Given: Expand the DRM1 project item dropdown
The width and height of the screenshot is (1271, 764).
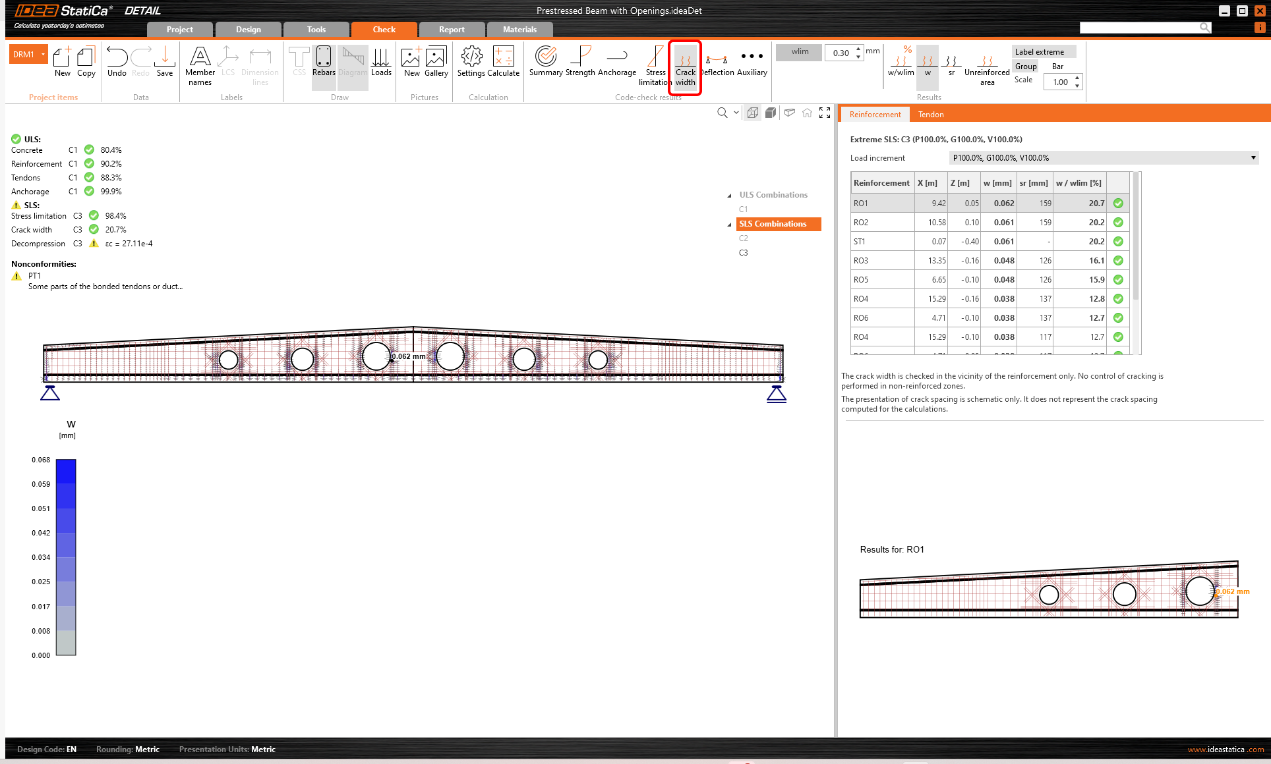Looking at the screenshot, I should 44,55.
